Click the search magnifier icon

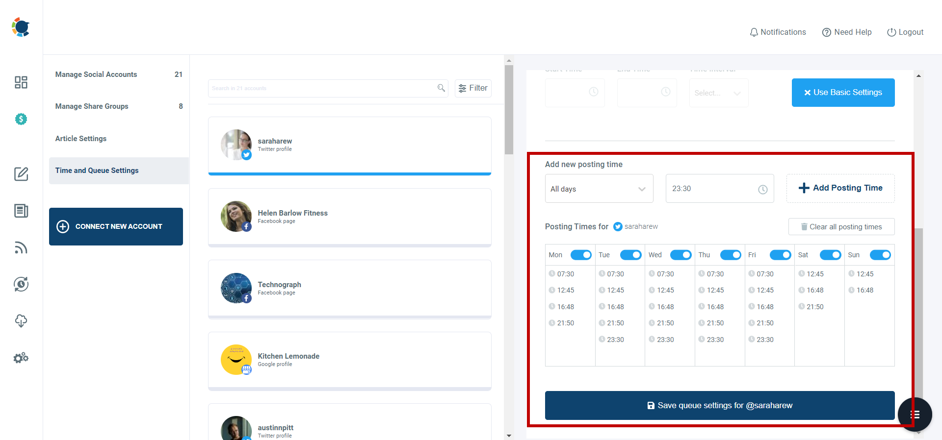click(x=441, y=88)
